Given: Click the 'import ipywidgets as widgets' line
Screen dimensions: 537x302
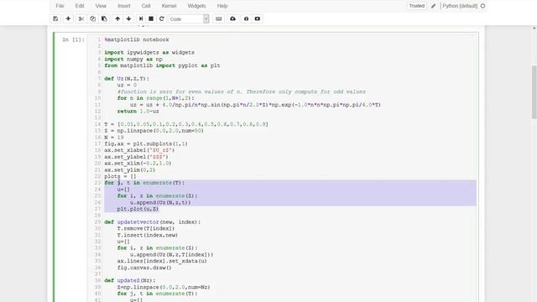Looking at the screenshot, I should pos(149,53).
